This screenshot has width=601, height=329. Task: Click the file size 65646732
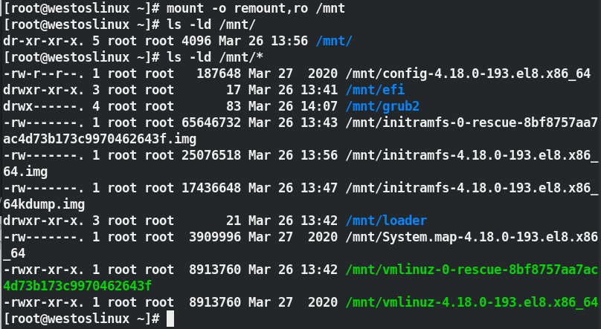(211, 123)
